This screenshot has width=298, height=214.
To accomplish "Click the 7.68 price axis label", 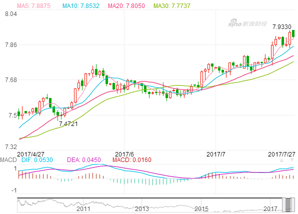I will (11, 80).
